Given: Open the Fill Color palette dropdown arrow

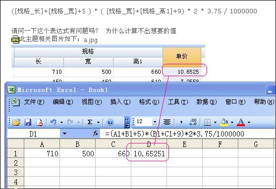Looking at the screenshot, I should pyautogui.click(x=232, y=122).
